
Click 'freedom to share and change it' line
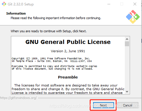pos(68,89)
